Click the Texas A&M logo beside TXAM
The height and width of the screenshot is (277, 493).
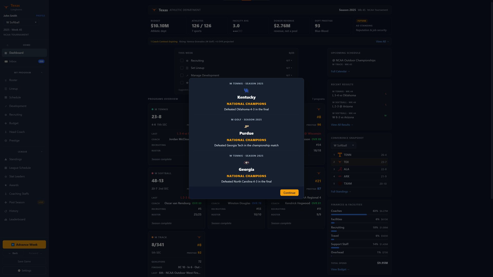(x=340, y=184)
